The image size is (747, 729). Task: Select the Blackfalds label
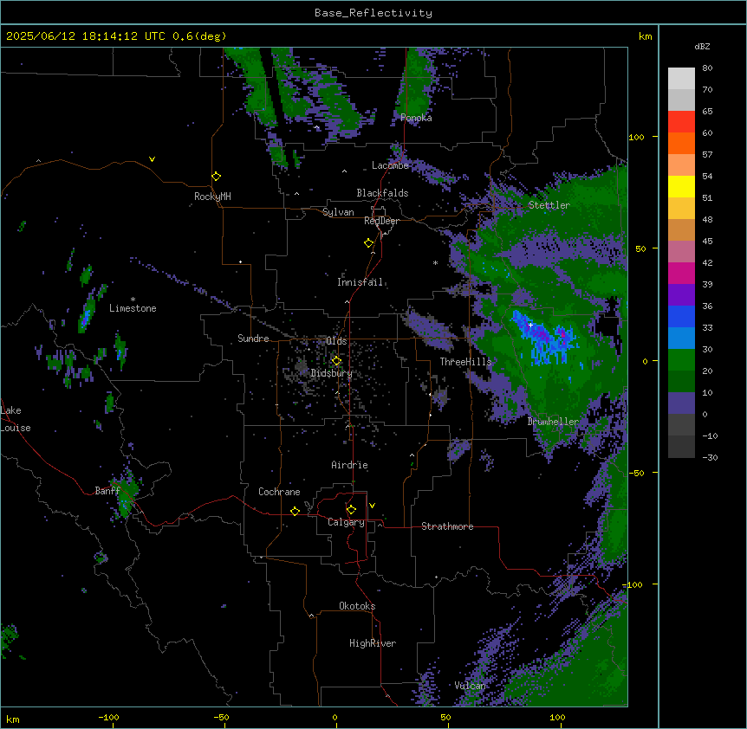(x=382, y=193)
